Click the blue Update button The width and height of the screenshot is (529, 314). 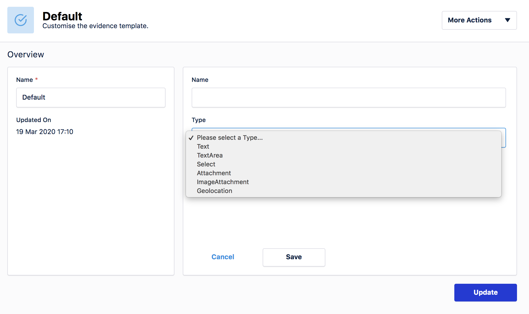pyautogui.click(x=486, y=293)
